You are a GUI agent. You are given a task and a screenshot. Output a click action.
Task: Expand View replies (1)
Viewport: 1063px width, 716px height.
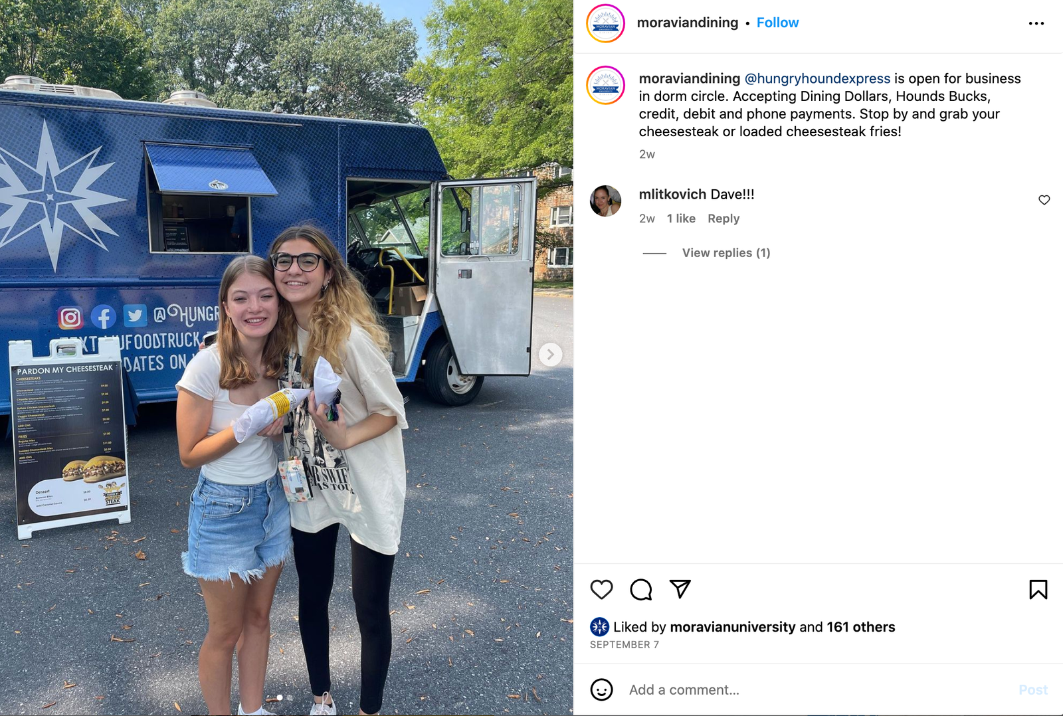[725, 253]
